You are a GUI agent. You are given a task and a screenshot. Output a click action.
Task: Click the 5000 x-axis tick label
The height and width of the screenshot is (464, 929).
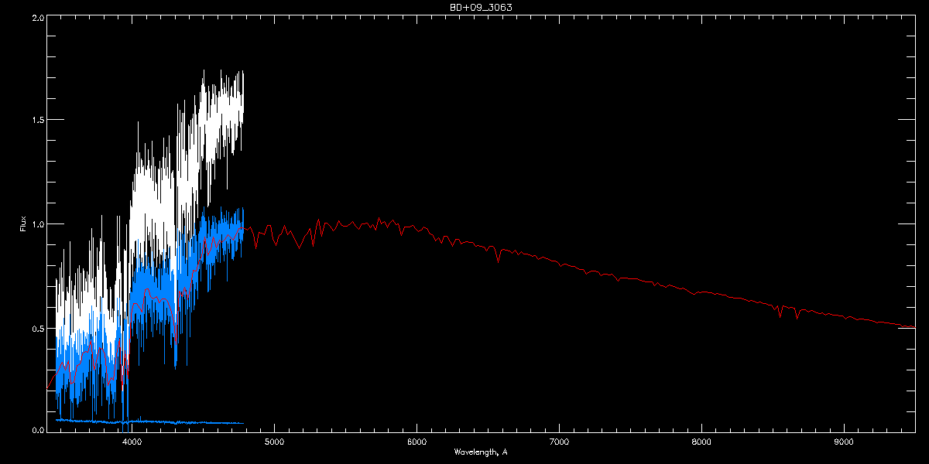274,442
